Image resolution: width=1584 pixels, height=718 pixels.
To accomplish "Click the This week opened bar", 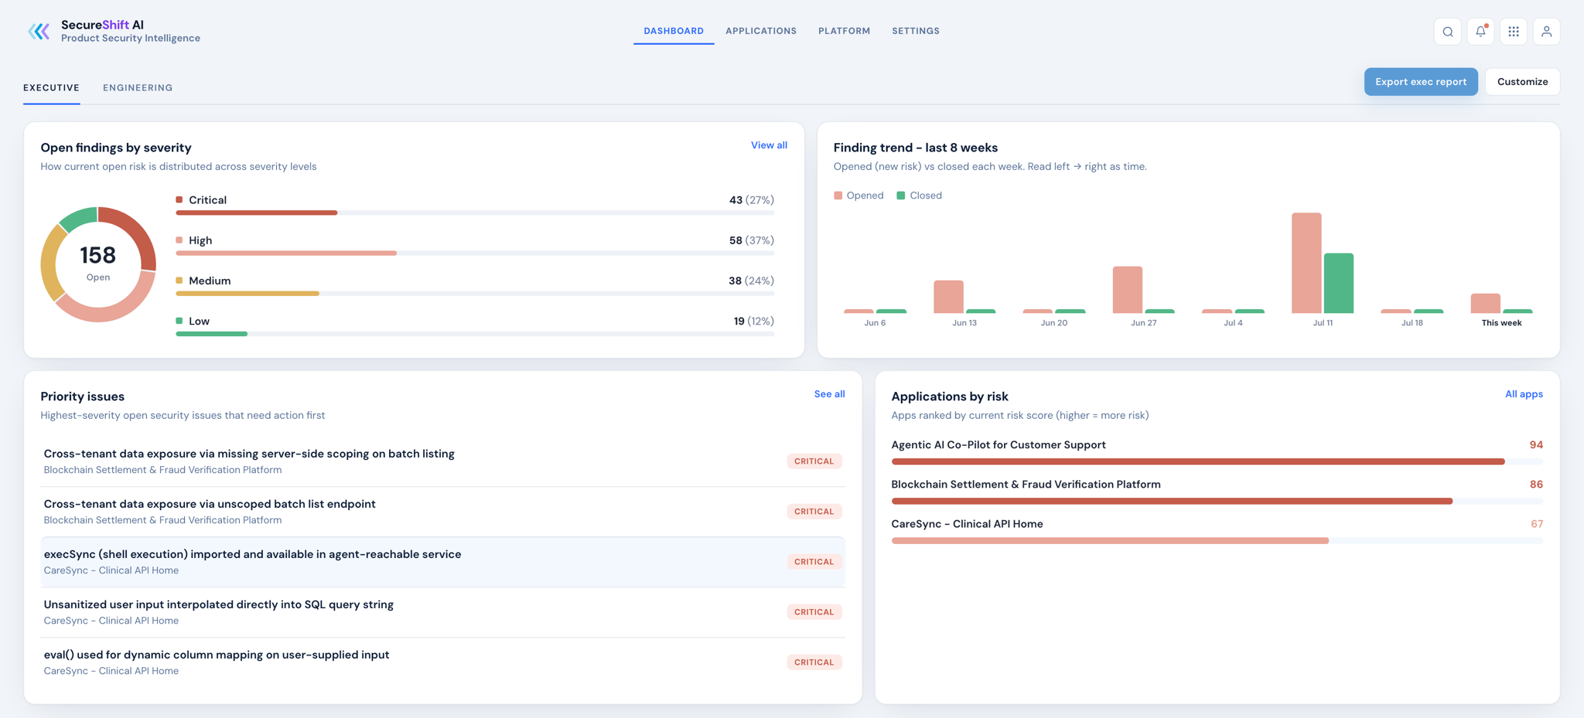I will [1486, 303].
